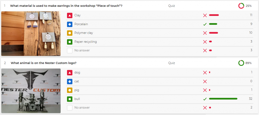Click the red triangle icon beside dog
This screenshot has height=115, width=259.
coord(70,73)
